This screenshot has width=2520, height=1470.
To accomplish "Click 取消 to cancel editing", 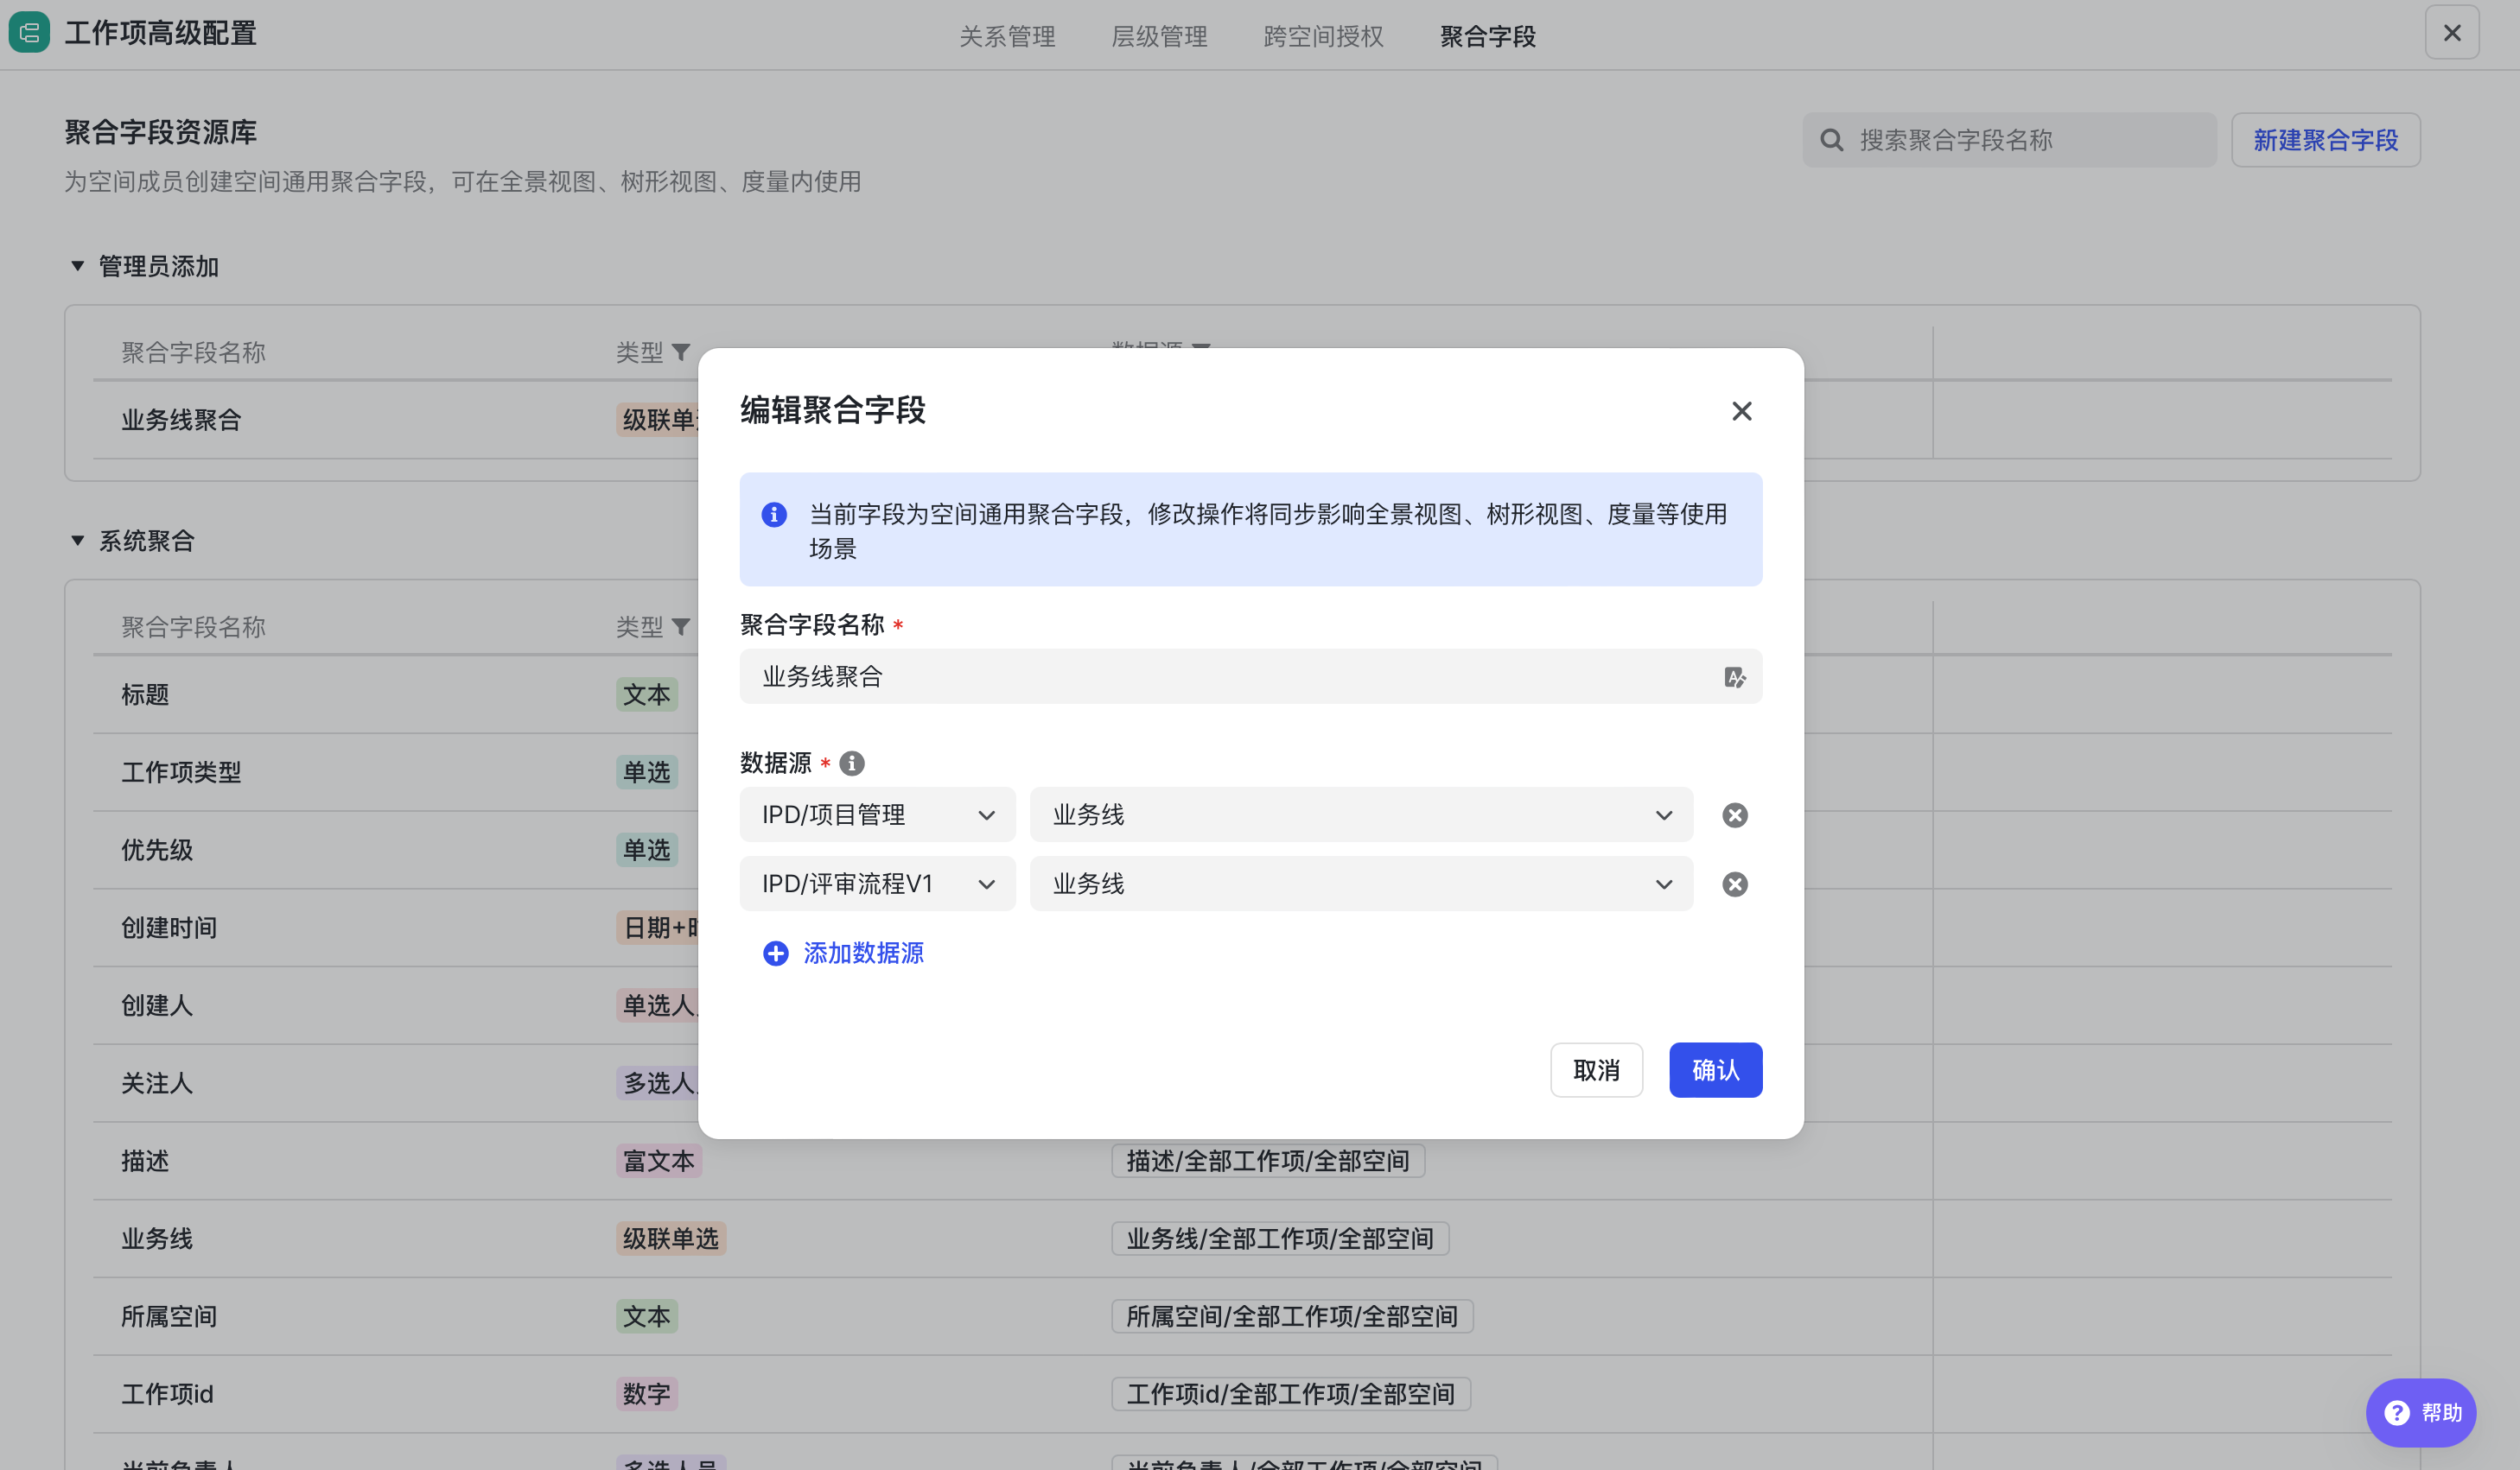I will point(1596,1069).
